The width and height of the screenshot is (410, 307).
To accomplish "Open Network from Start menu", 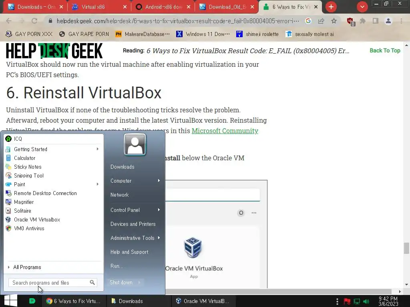I will 119,195.
